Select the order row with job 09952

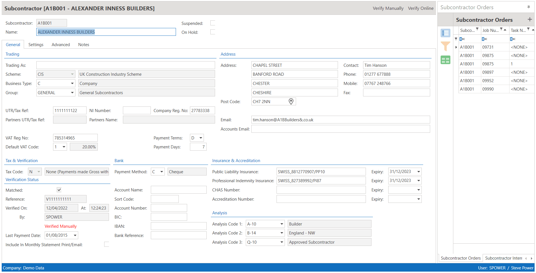488,81
